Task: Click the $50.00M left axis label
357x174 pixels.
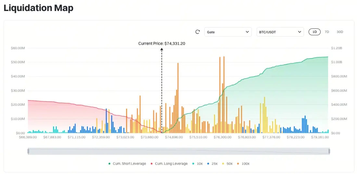Action: coord(18,62)
